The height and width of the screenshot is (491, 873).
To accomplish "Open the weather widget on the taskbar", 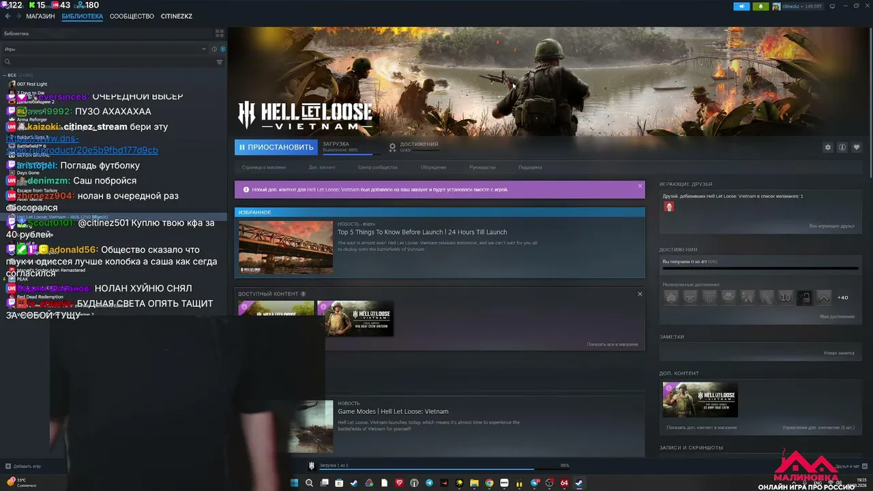I will [x=20, y=483].
